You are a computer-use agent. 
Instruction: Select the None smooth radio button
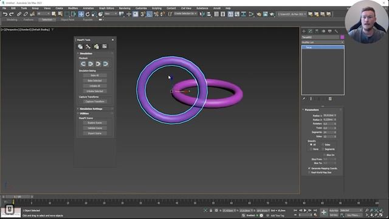[x=311, y=149]
